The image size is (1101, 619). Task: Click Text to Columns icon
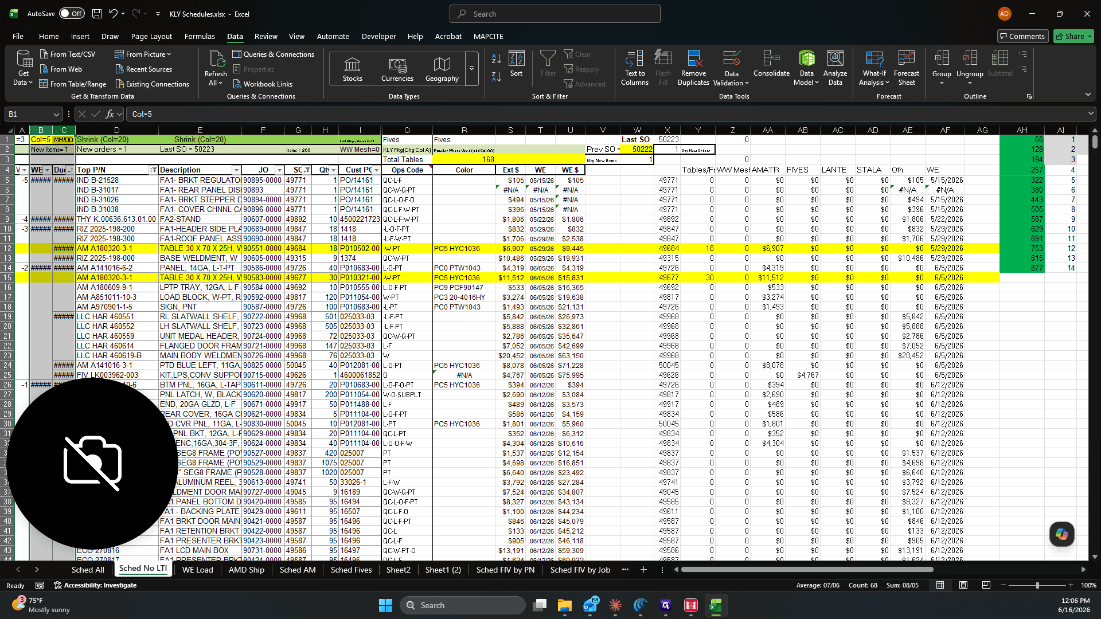tap(634, 68)
